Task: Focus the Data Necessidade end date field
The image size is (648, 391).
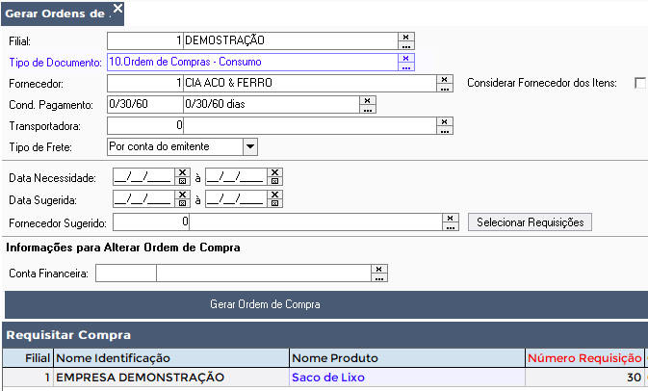Action: click(236, 177)
